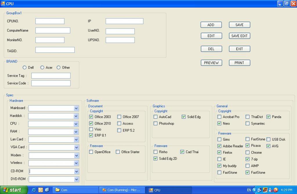Select the Other brand radio button

pyautogui.click(x=59, y=67)
